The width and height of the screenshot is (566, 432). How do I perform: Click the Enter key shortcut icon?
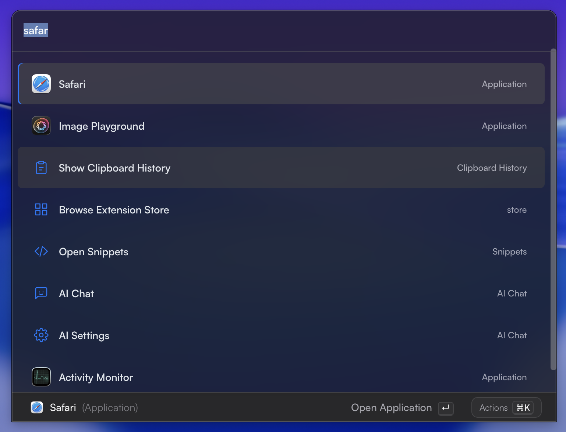(446, 408)
